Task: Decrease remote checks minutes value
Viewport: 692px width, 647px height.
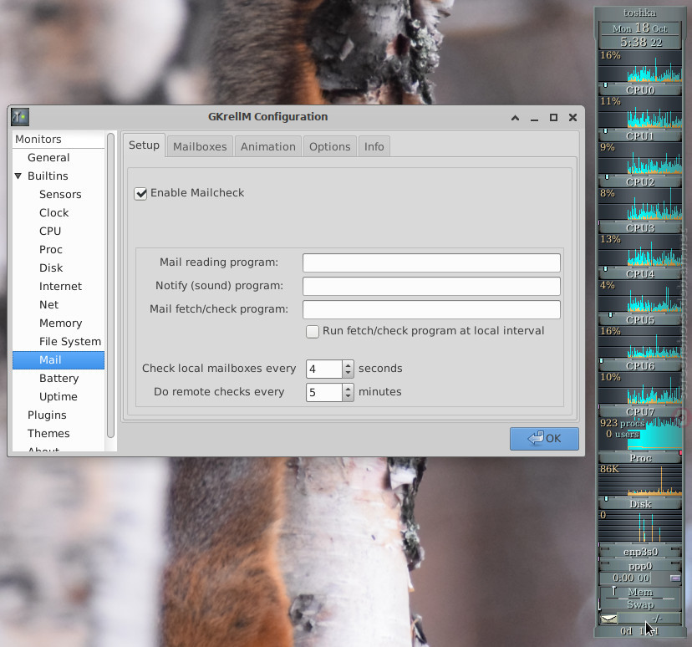Action: point(349,396)
